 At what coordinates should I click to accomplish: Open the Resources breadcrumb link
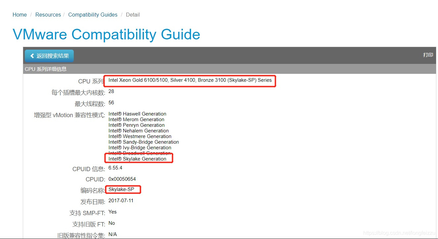pyautogui.click(x=48, y=15)
